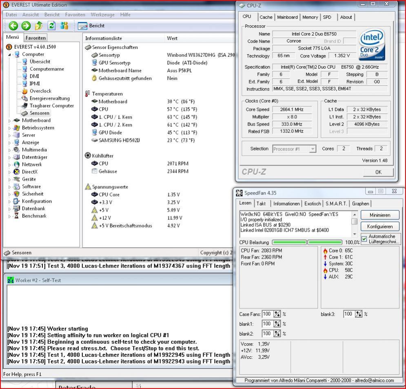Viewport: 406px width, 389px height.
Task: Open the DMI tree entry
Action: click(34, 76)
